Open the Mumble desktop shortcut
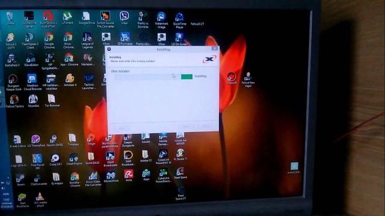Viewport: 385px width, 216px height. tap(33, 101)
